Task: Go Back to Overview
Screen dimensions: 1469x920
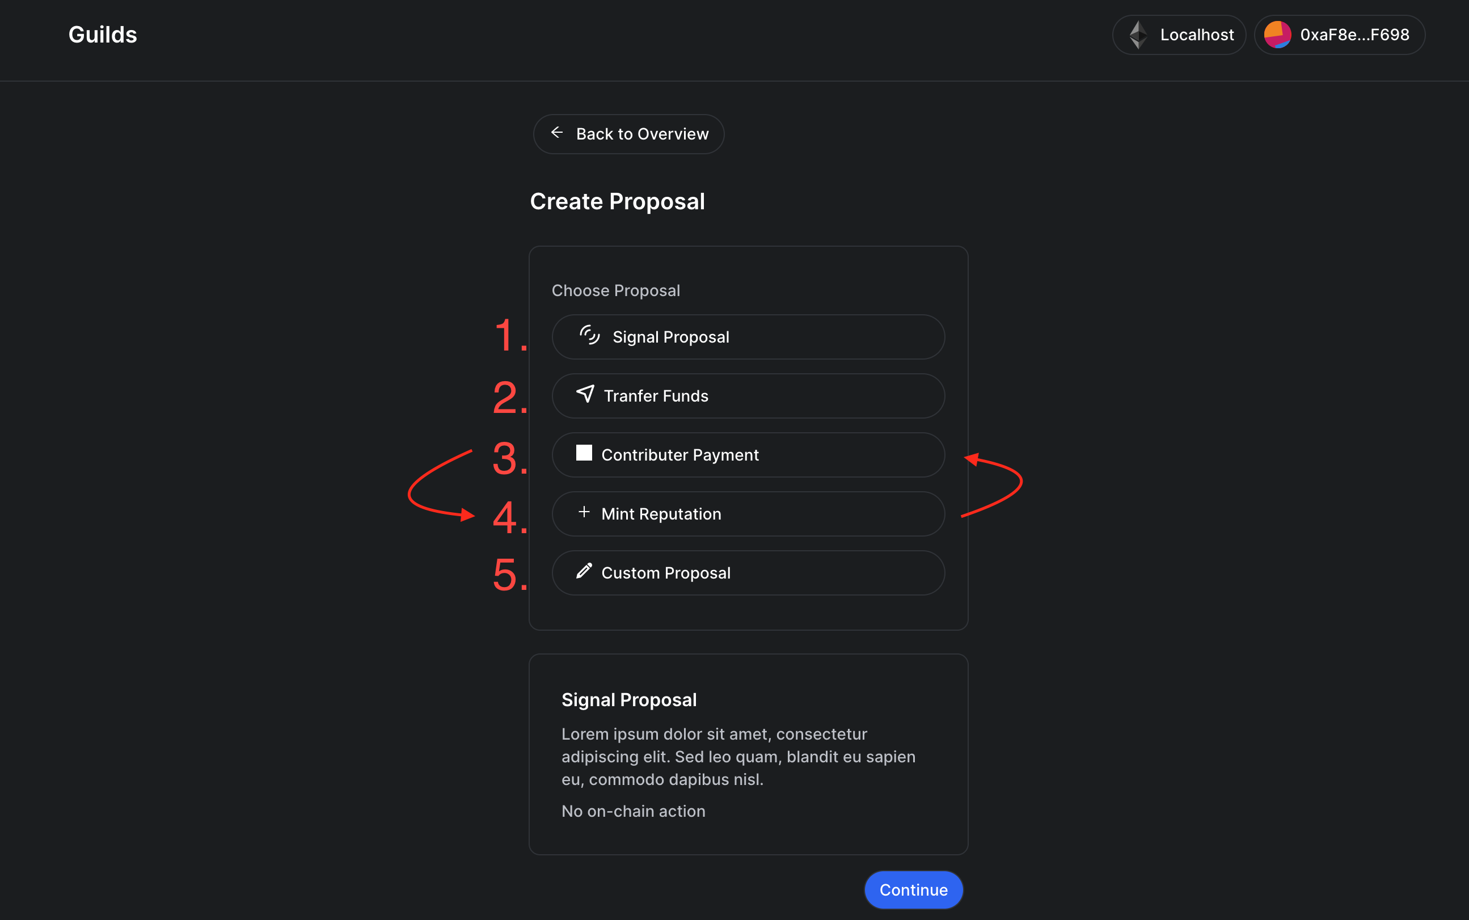Action: tap(628, 133)
